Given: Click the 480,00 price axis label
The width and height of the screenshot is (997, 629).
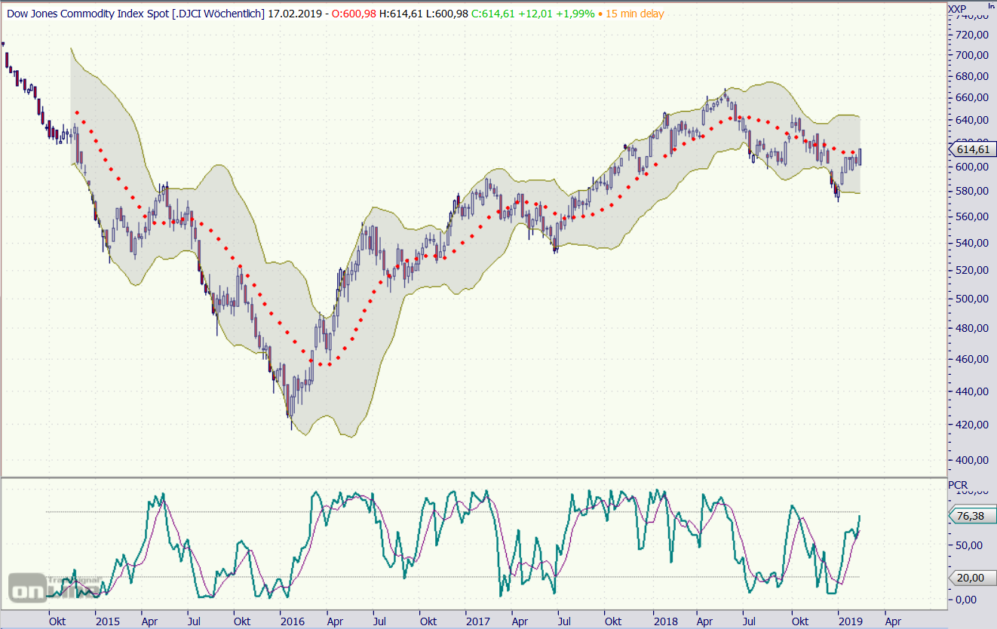Looking at the screenshot, I should tap(971, 328).
